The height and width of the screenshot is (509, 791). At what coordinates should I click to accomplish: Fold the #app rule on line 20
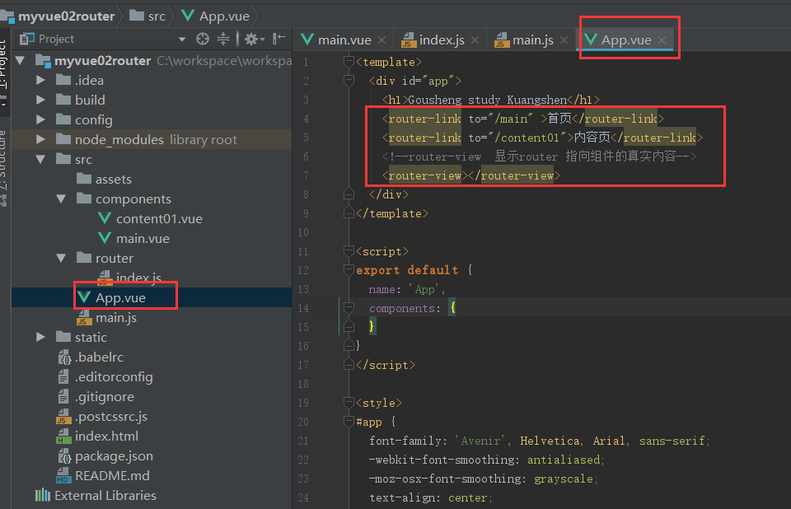[349, 422]
